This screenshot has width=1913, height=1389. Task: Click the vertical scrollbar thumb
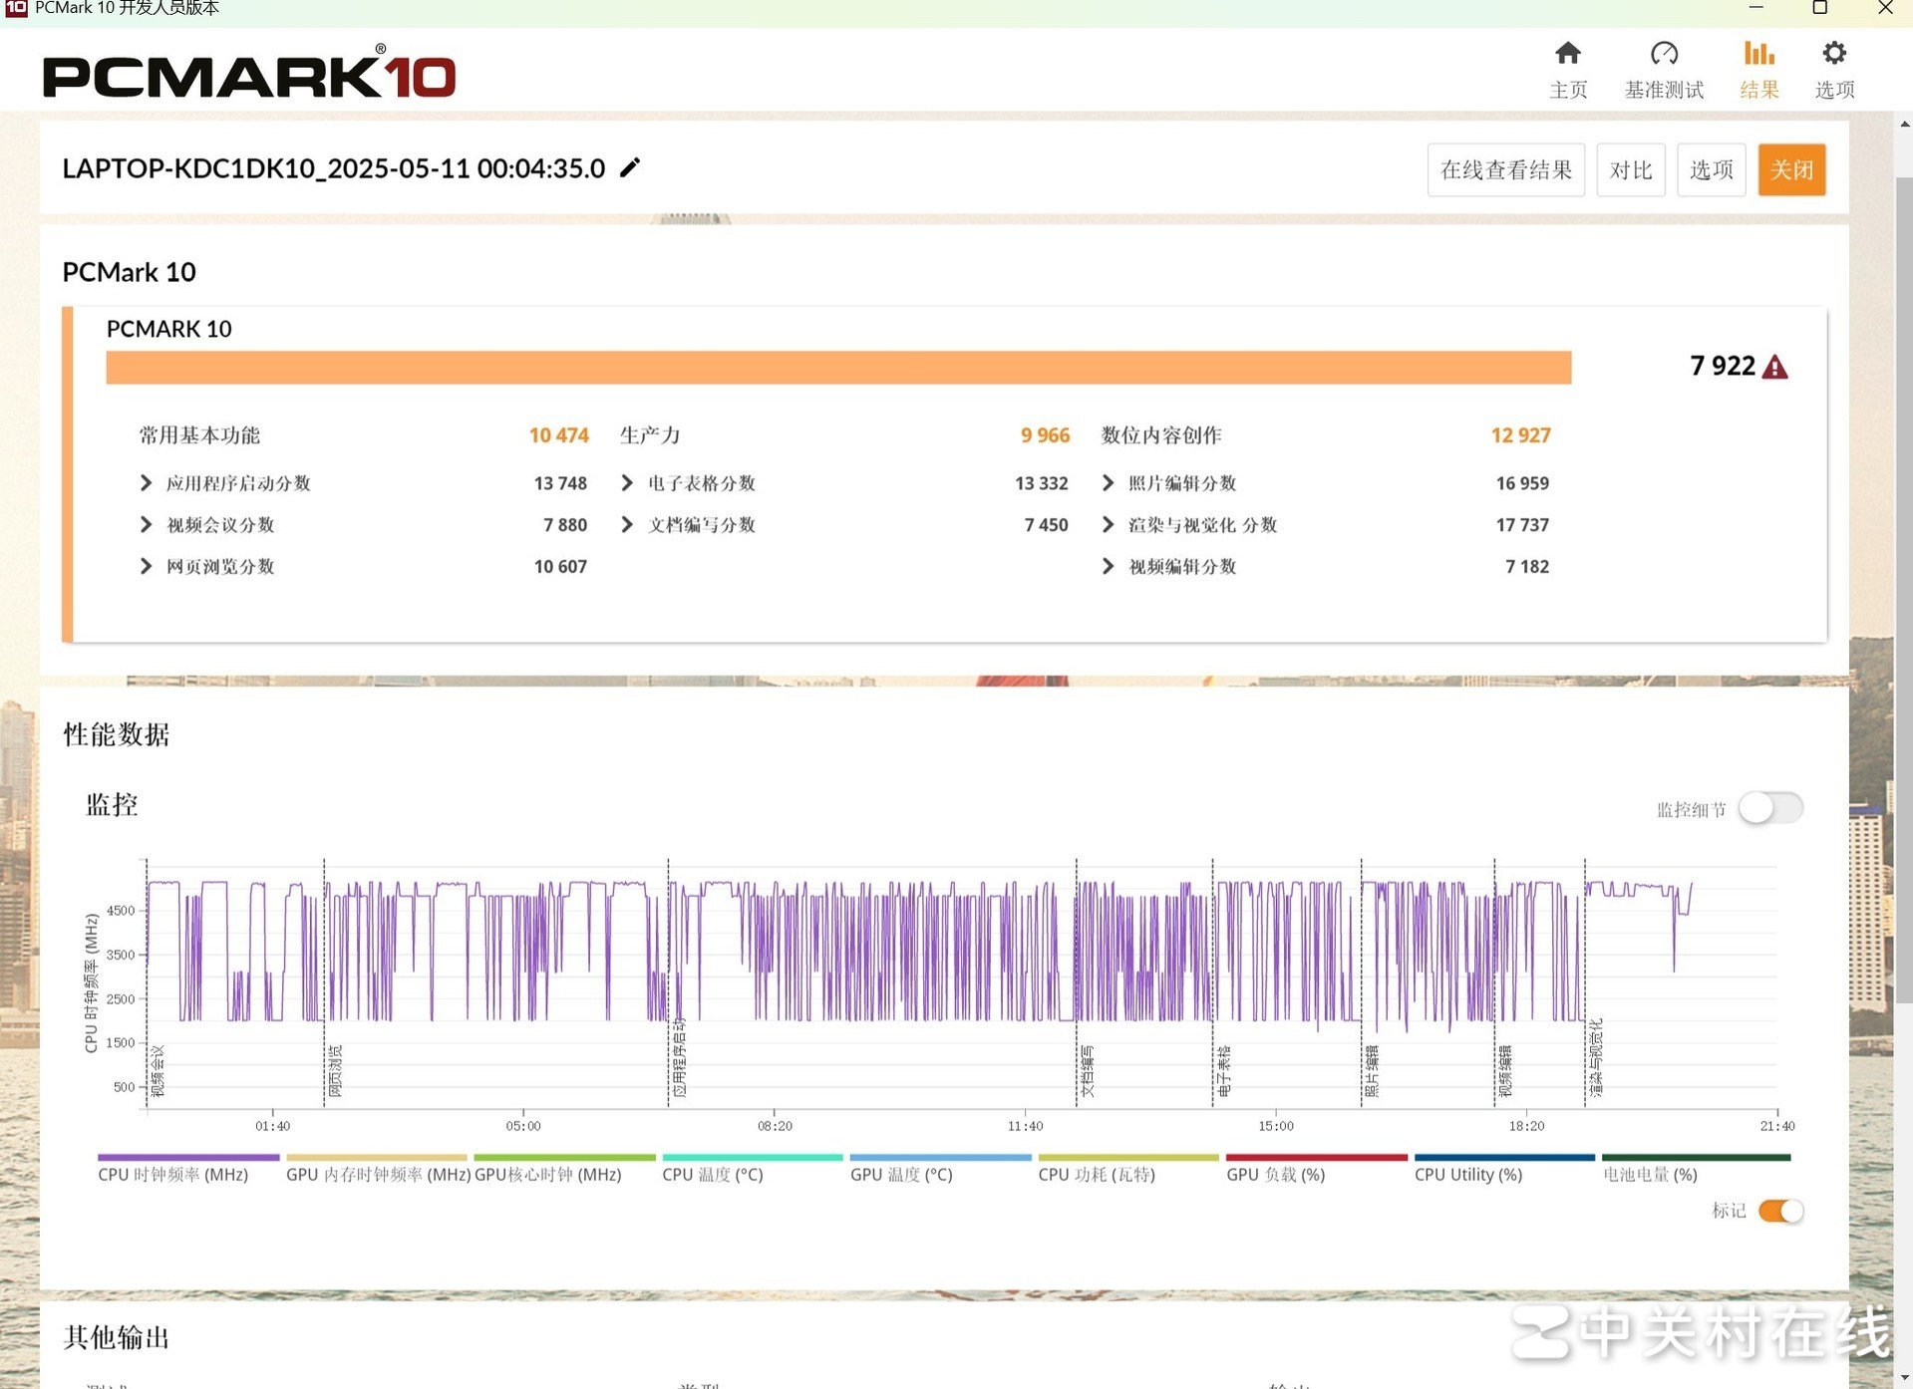tap(1904, 590)
